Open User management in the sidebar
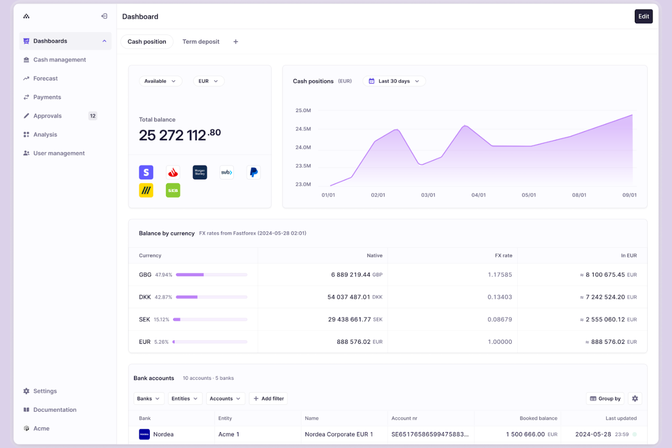This screenshot has width=672, height=448. pyautogui.click(x=59, y=153)
